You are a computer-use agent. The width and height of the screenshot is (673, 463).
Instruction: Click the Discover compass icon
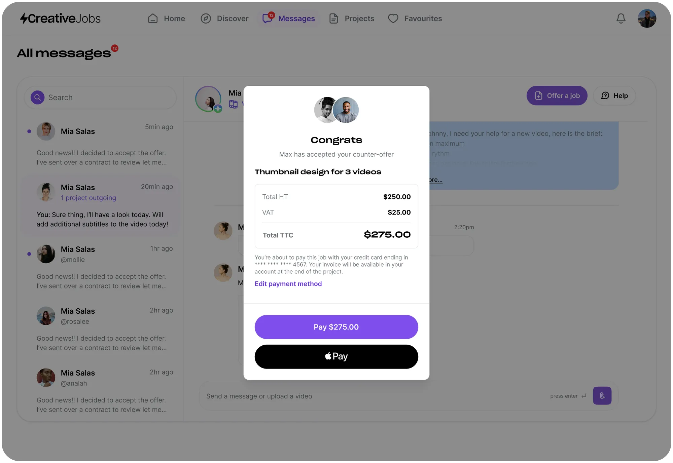pyautogui.click(x=206, y=18)
